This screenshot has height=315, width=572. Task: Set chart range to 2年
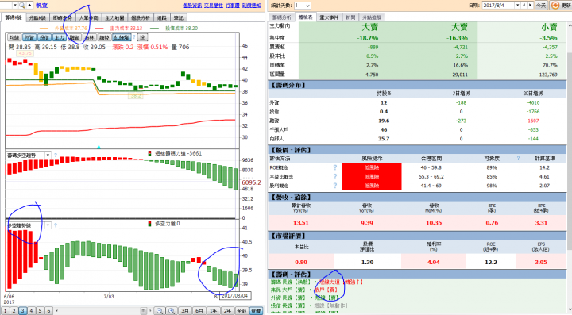click(228, 310)
